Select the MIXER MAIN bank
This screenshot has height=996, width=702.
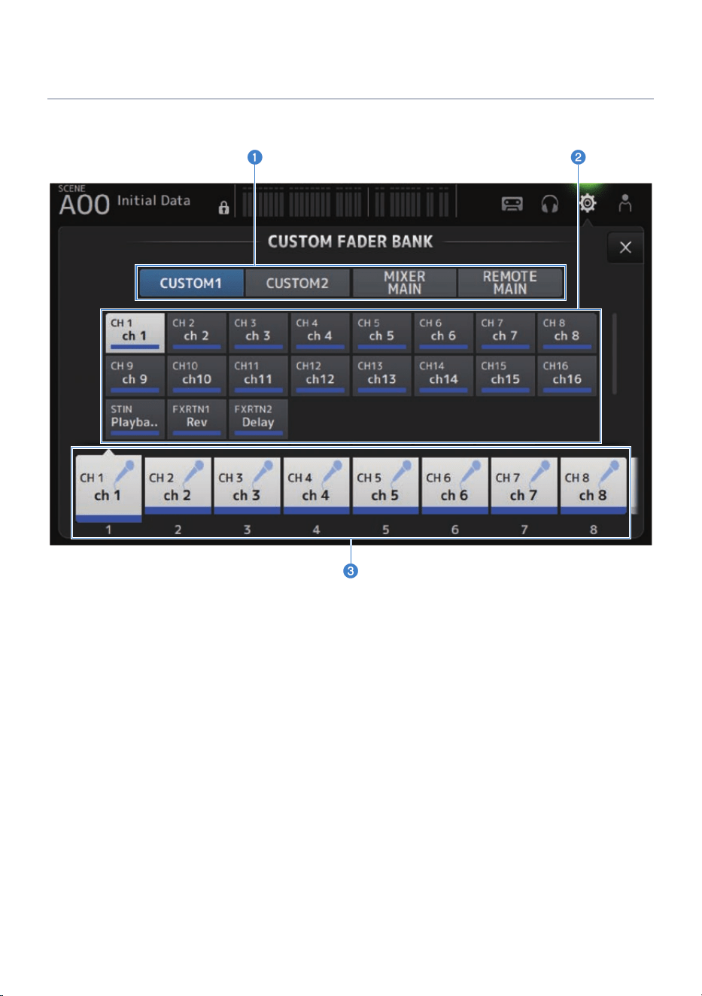pyautogui.click(x=405, y=283)
